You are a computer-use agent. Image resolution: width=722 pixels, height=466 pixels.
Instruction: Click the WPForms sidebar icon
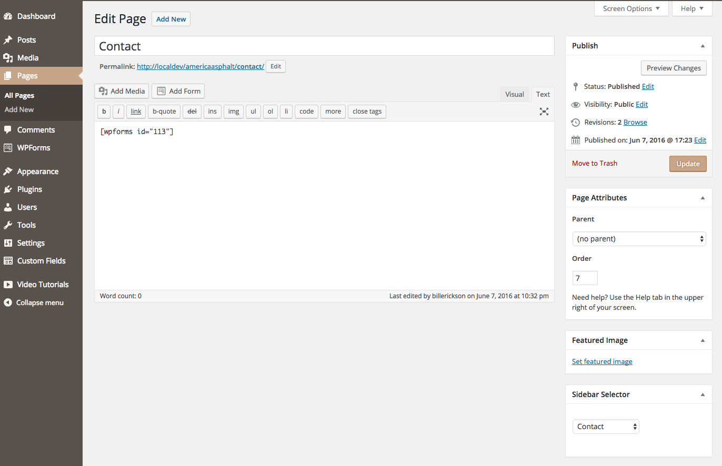8,148
